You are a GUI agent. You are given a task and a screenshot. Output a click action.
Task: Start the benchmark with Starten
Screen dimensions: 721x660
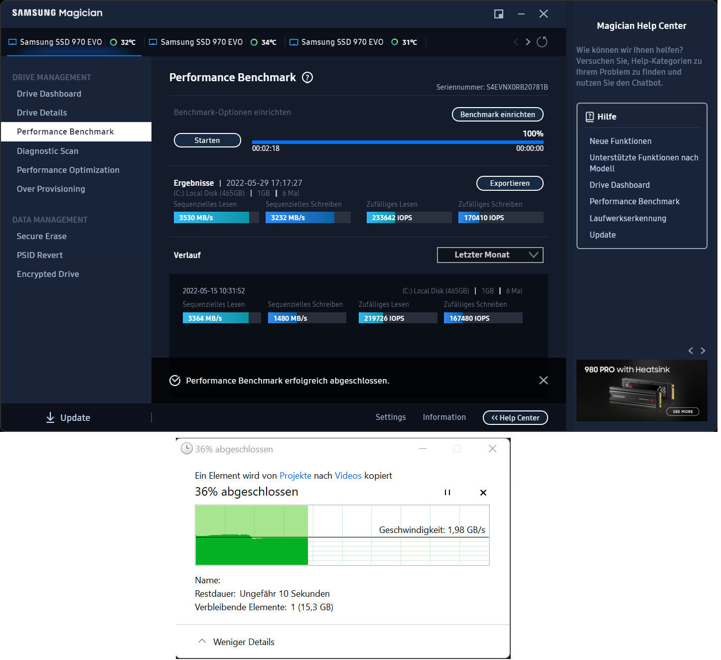207,140
